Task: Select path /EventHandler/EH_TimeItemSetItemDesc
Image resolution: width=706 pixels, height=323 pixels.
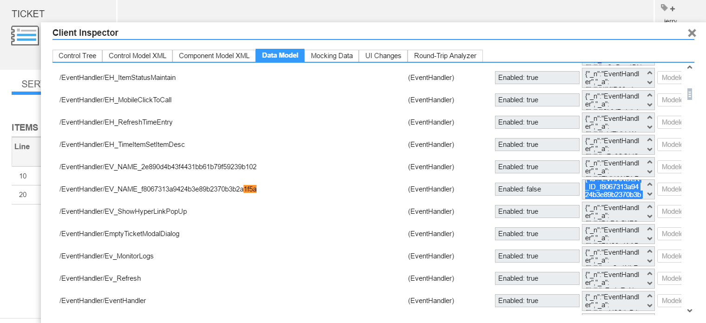Action: tap(122, 145)
